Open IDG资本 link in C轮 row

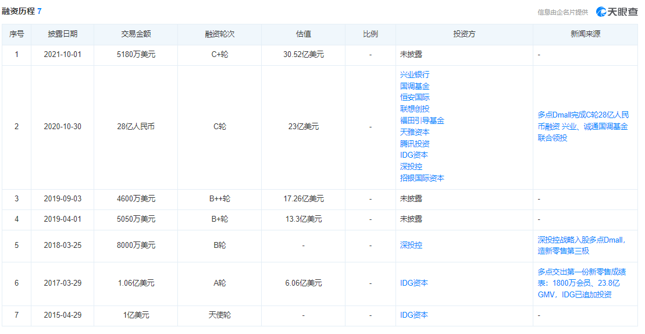(414, 155)
